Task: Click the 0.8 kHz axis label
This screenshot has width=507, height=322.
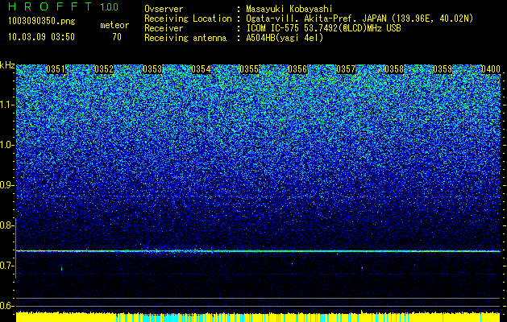Action: (x=6, y=225)
